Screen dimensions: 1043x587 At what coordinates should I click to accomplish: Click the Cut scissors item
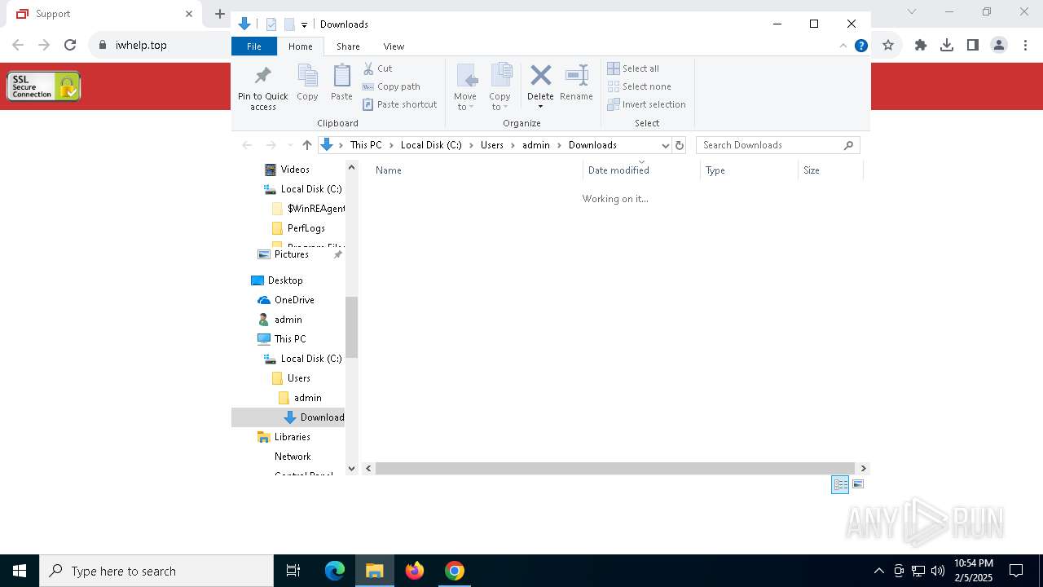pyautogui.click(x=377, y=68)
